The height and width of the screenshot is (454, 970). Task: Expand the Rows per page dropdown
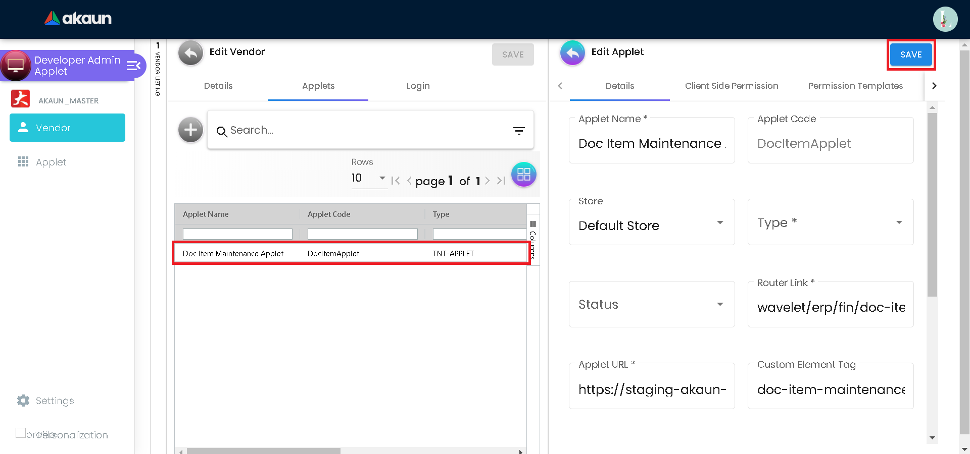[x=369, y=178]
